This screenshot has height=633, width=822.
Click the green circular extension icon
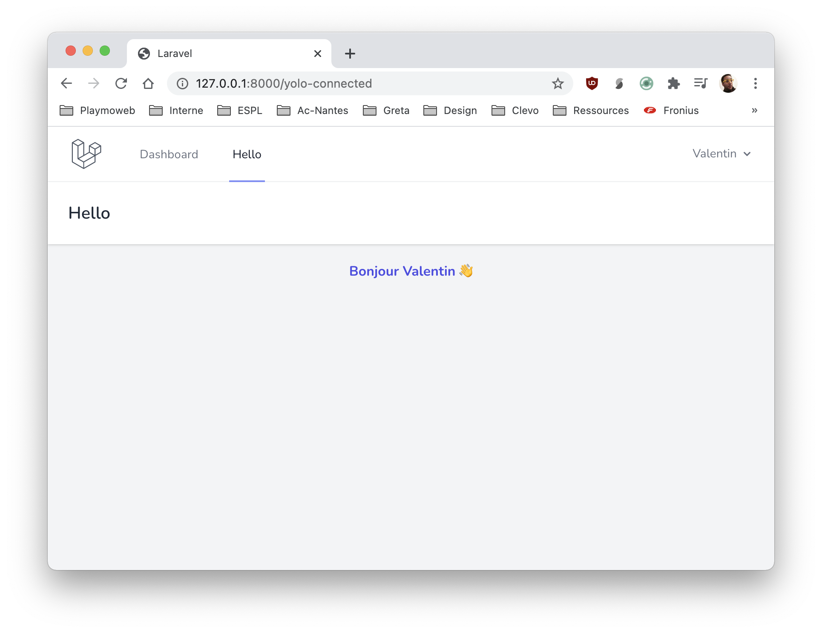646,83
